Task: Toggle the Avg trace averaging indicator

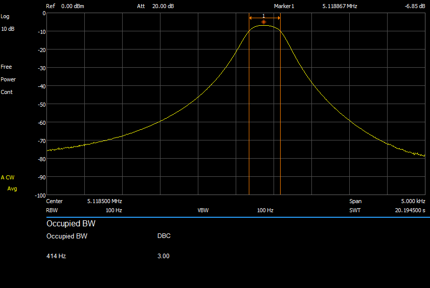Action: coord(12,188)
